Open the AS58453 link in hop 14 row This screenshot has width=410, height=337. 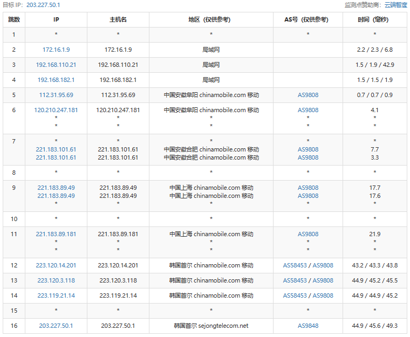295,296
